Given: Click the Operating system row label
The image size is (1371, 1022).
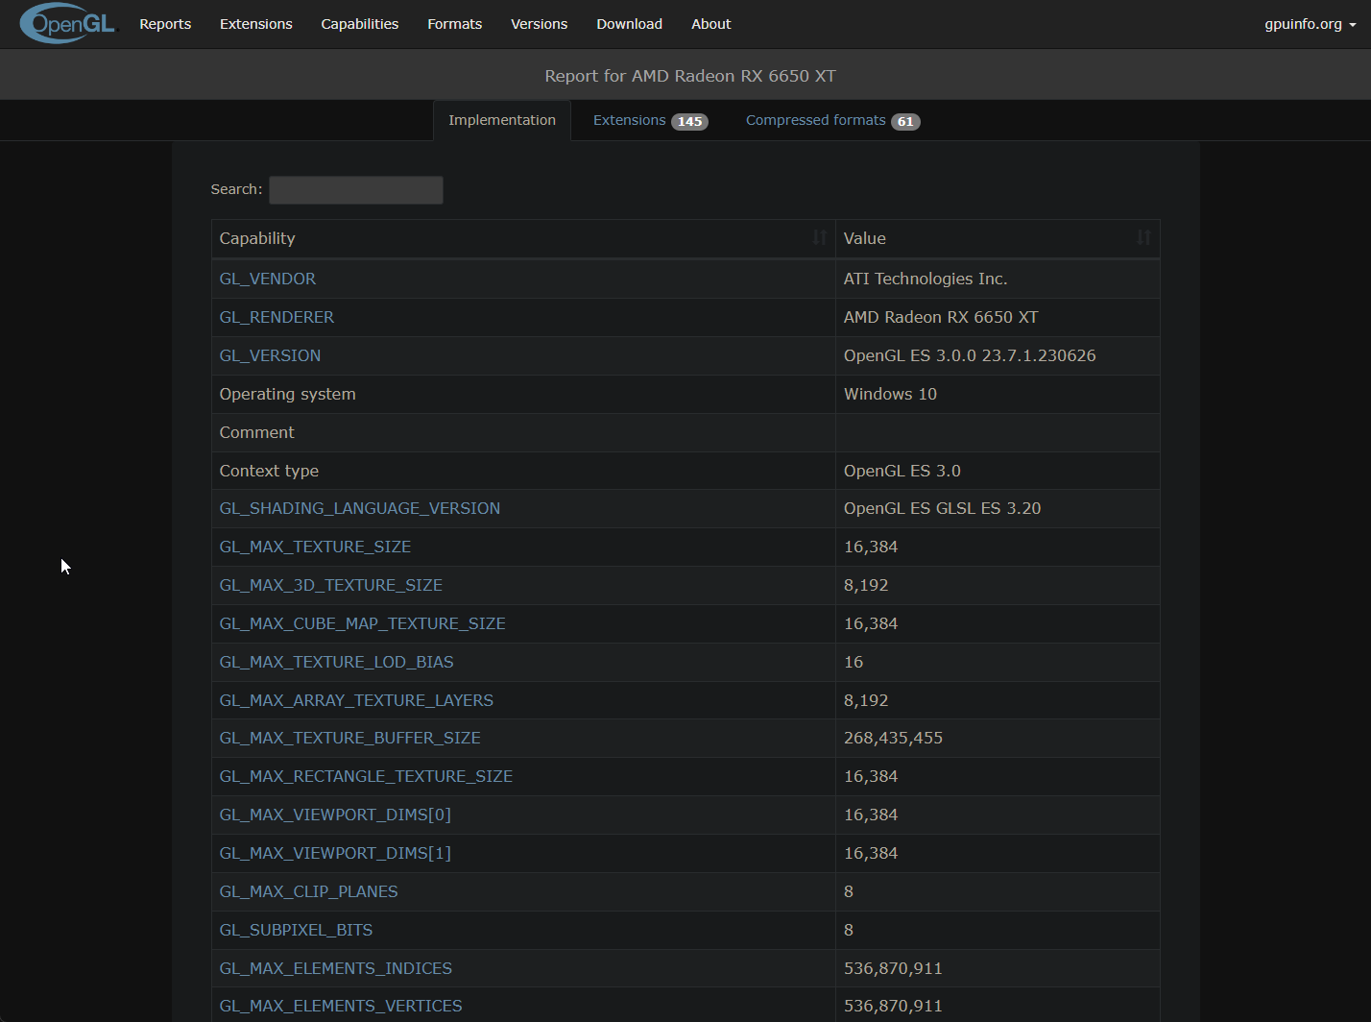Looking at the screenshot, I should click(x=288, y=394).
